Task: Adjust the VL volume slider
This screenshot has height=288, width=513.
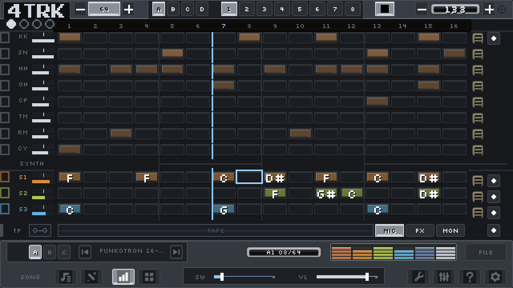Action: point(347,277)
